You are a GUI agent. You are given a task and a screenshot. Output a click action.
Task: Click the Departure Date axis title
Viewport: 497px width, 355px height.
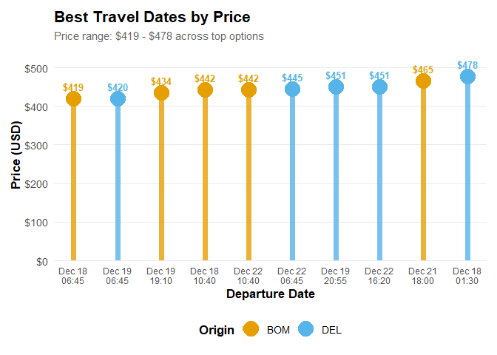click(x=270, y=294)
